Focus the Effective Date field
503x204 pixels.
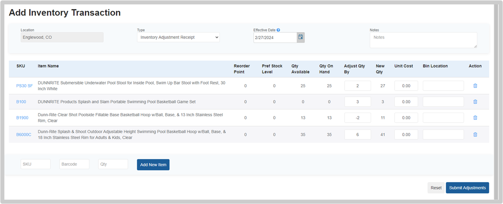[276, 37]
